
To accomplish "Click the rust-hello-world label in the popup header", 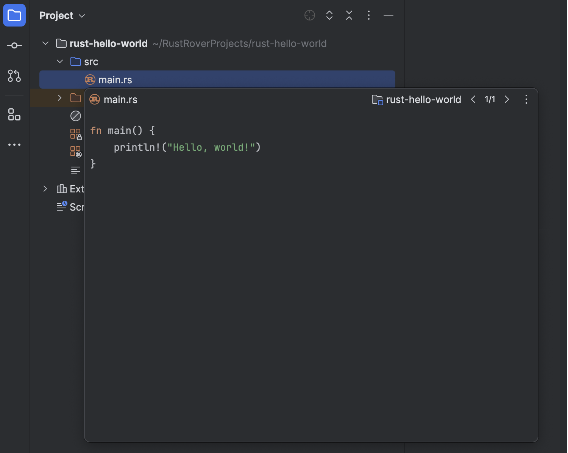I will 423,99.
